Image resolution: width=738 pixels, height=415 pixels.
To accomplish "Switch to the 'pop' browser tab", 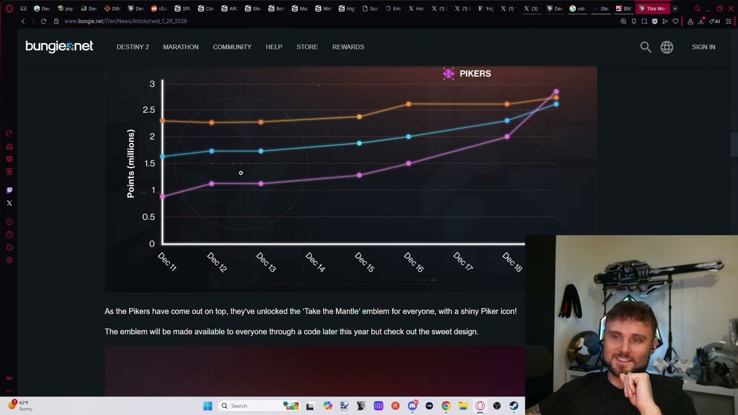I will 65,9.
